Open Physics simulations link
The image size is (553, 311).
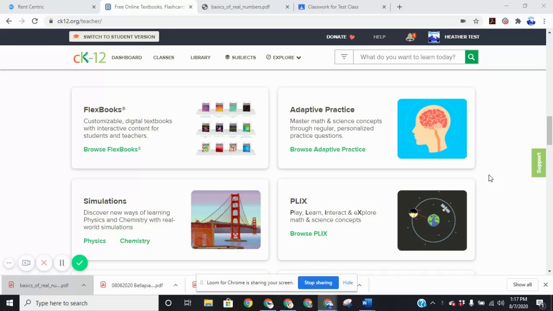(95, 241)
